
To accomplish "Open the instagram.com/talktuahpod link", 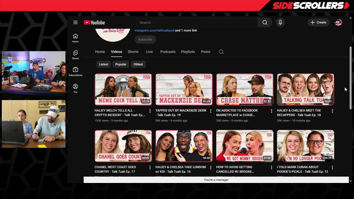I will tap(154, 30).
